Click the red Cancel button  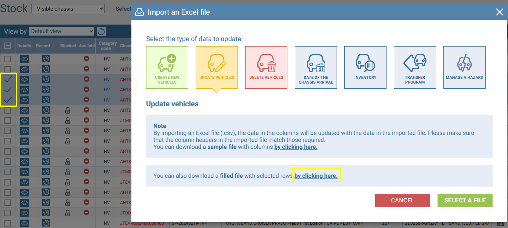point(402,200)
